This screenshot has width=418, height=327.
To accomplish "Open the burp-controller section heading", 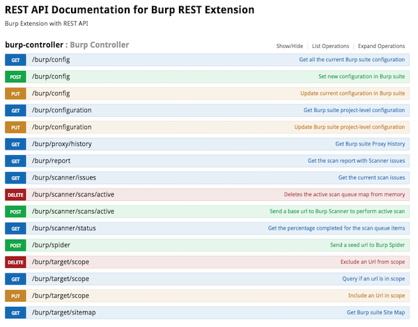I will click(x=34, y=45).
